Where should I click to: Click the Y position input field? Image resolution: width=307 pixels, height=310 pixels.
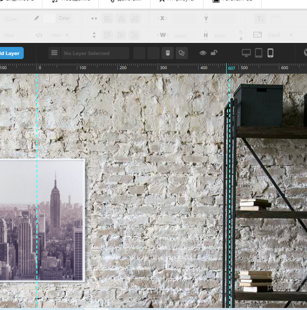click(223, 19)
